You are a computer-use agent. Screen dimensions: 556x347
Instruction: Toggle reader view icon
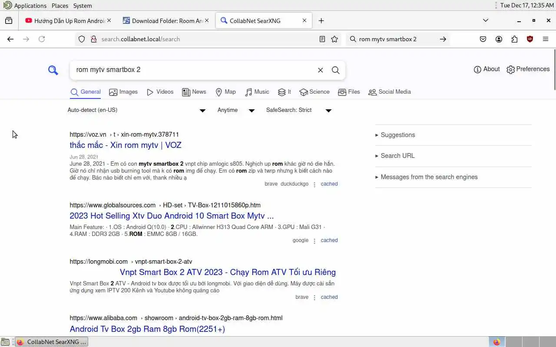click(322, 39)
